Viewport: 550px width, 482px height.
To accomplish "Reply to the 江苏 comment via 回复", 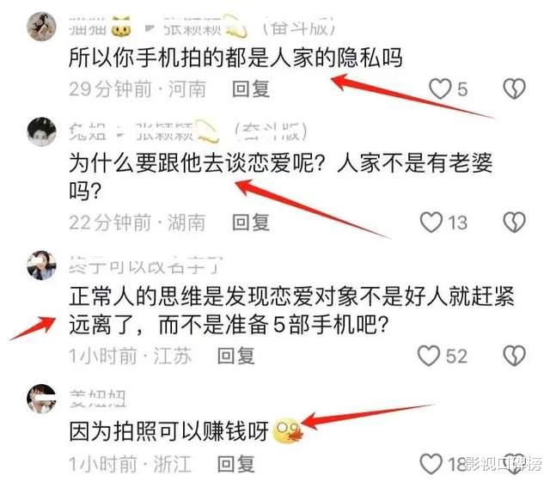I will 235,356.
